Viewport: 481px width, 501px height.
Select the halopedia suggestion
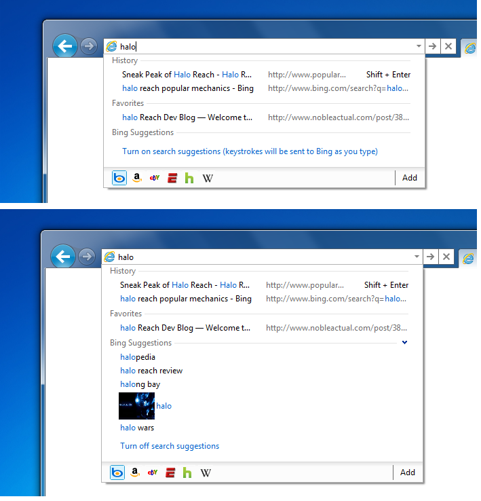coord(138,357)
